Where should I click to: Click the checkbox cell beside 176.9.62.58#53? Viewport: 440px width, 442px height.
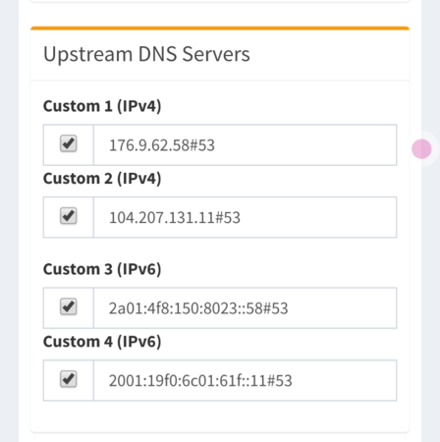tap(69, 145)
